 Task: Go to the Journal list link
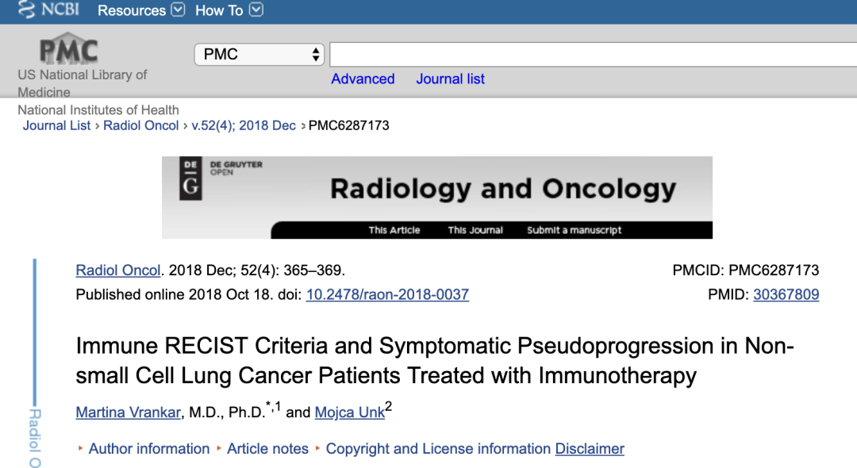pyautogui.click(x=450, y=79)
